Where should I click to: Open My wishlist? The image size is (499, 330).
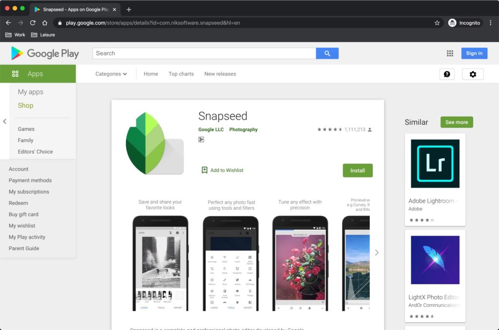(x=22, y=226)
